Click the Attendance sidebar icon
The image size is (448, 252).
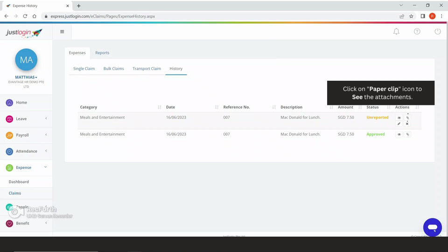tap(9, 151)
